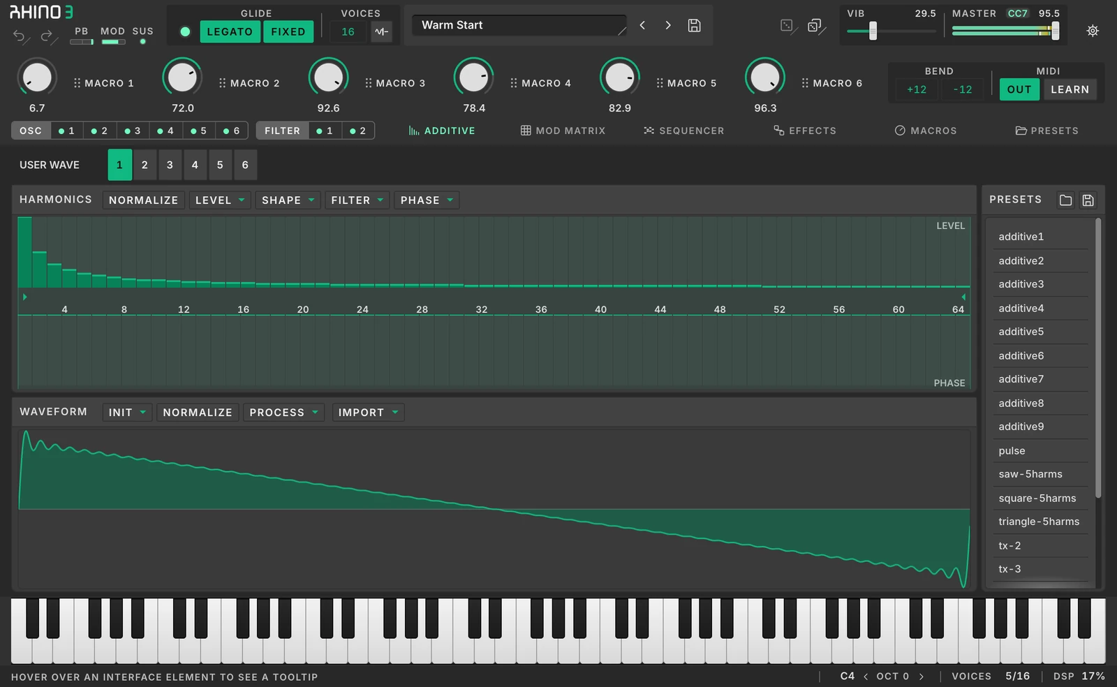Open the harmonics FILTER dropdown

[357, 200]
